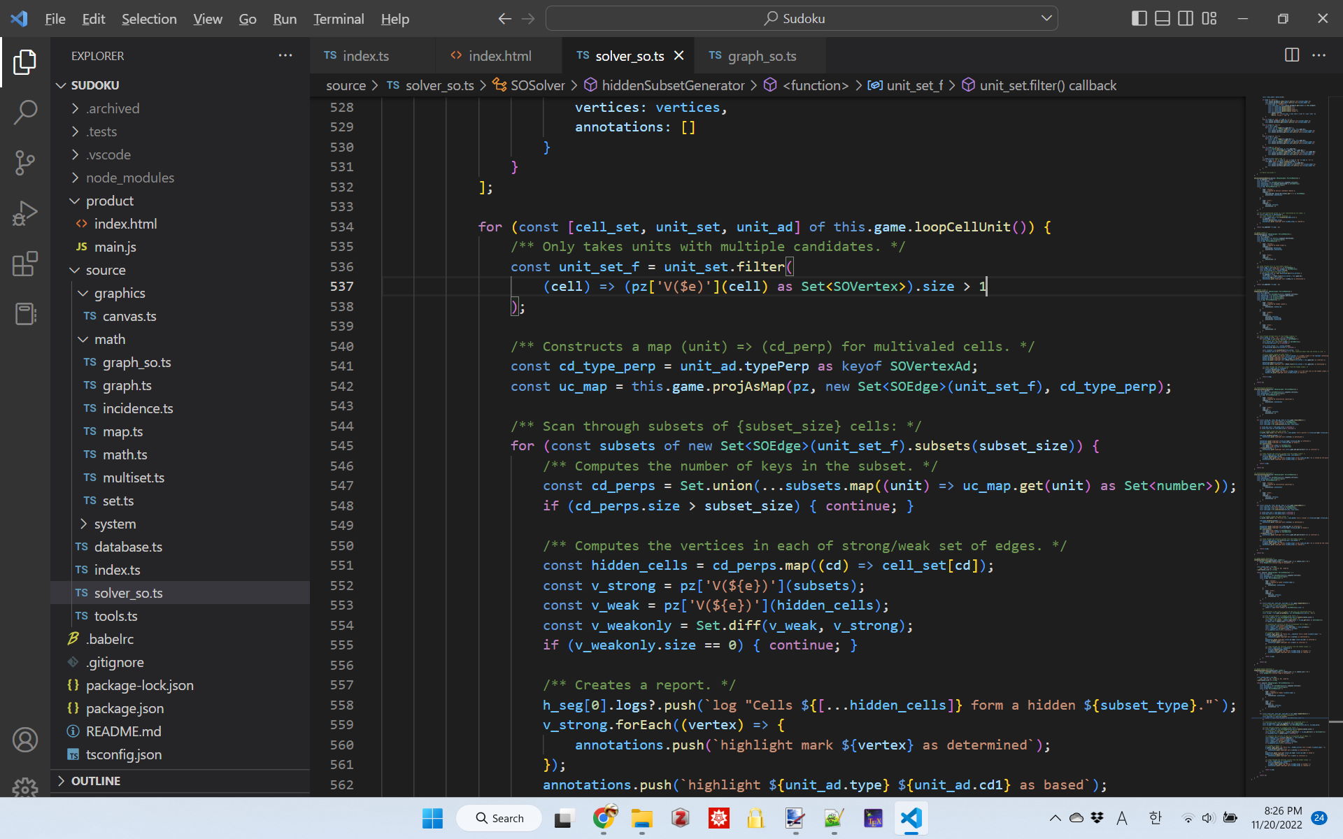Click the Accounts icon
1343x839 pixels.
click(x=25, y=740)
